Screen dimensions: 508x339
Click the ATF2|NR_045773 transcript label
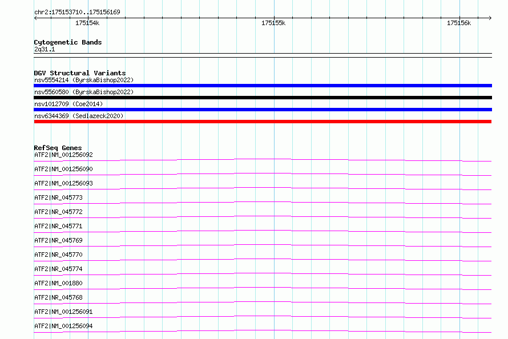pos(58,197)
